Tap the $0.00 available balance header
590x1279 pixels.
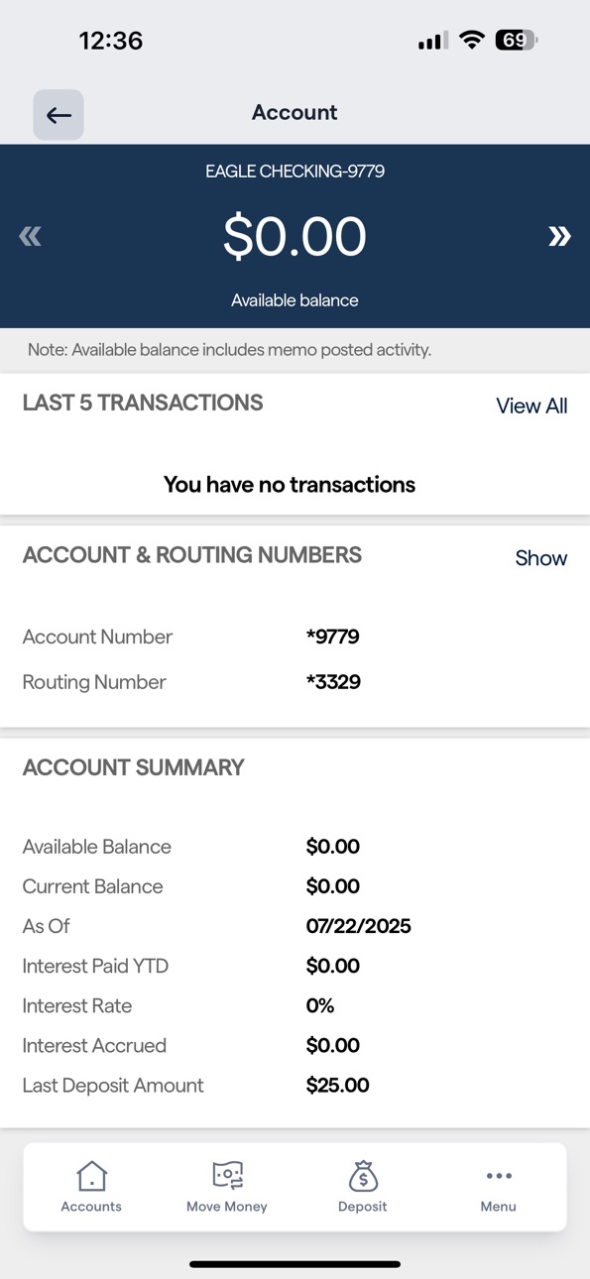[295, 236]
